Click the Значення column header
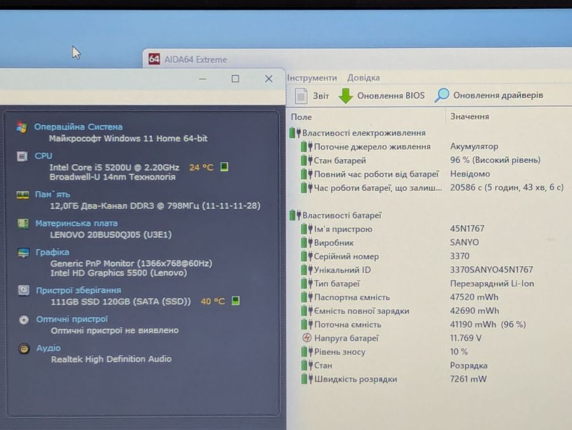This screenshot has width=572, height=430. (470, 116)
